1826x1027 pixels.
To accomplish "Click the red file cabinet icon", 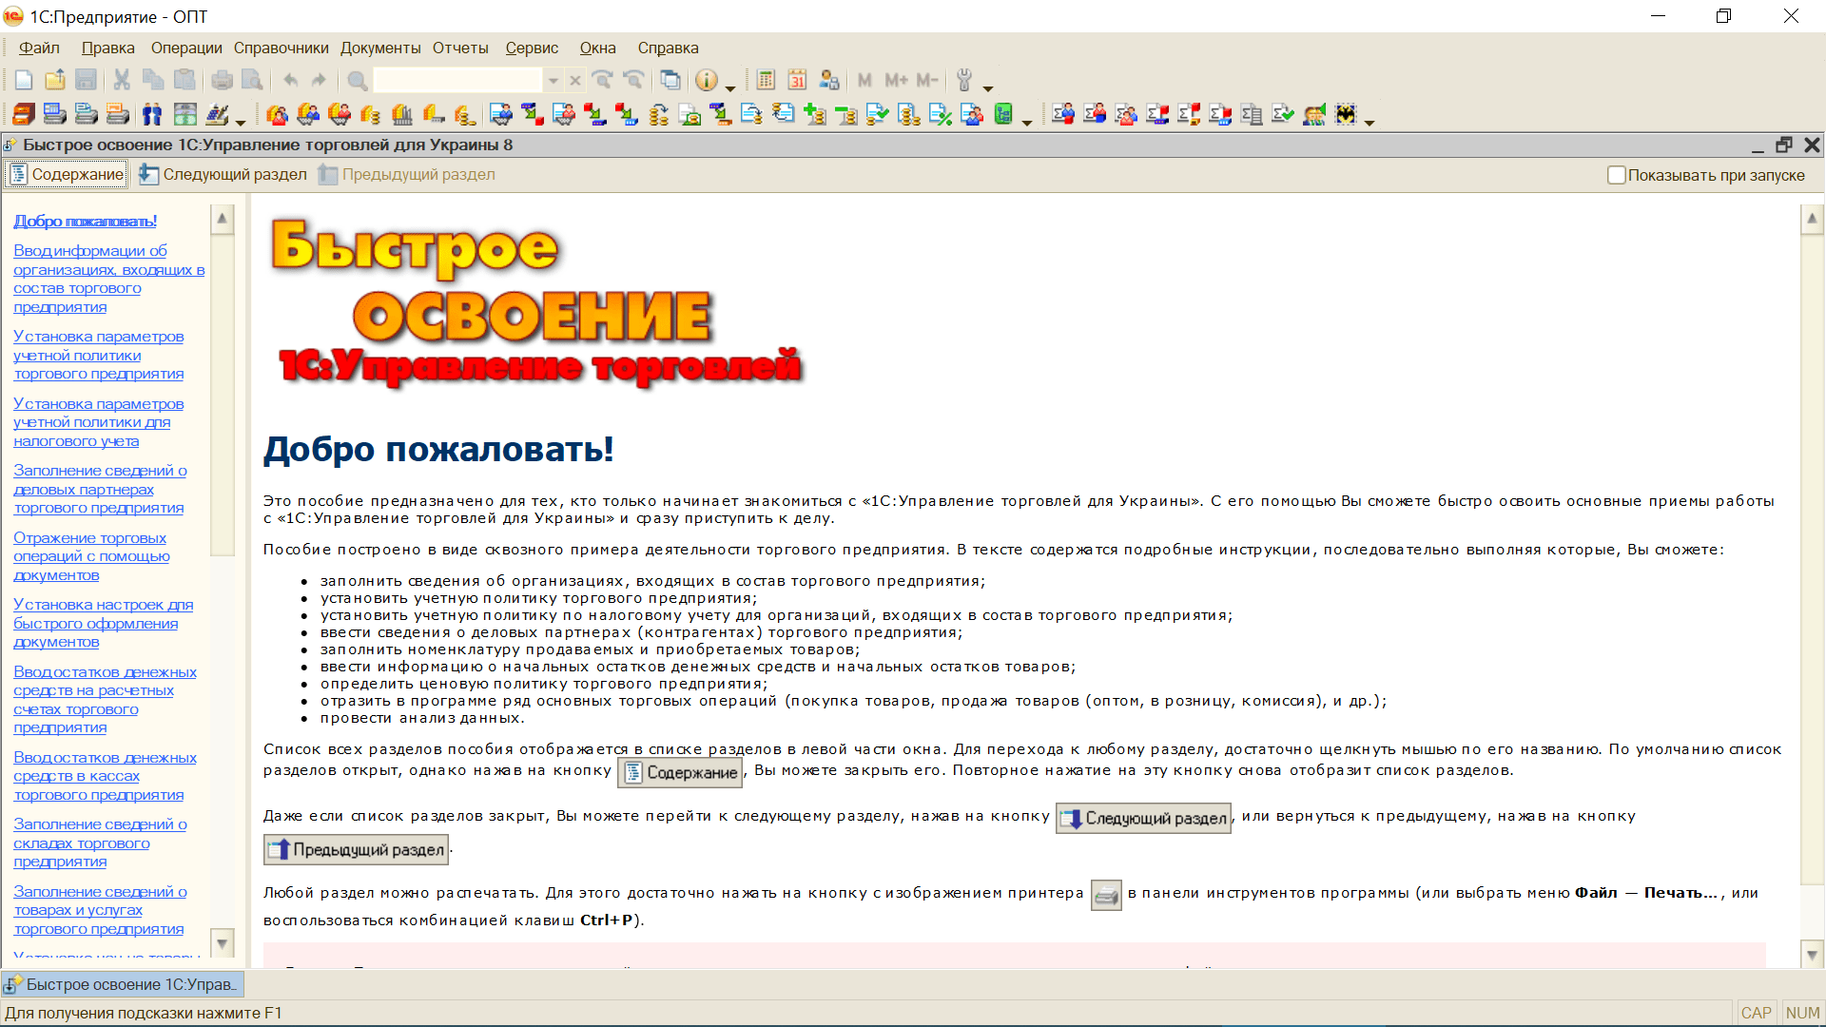I will point(24,115).
